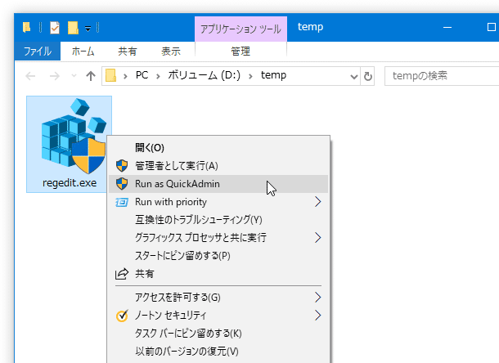Go back to the previous folder
This screenshot has height=363, width=499.
30,76
